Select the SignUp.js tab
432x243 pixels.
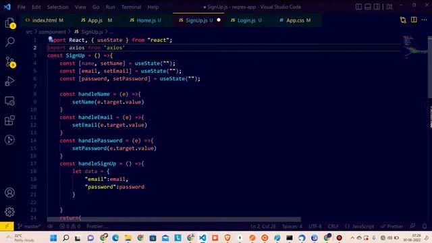coord(196,20)
